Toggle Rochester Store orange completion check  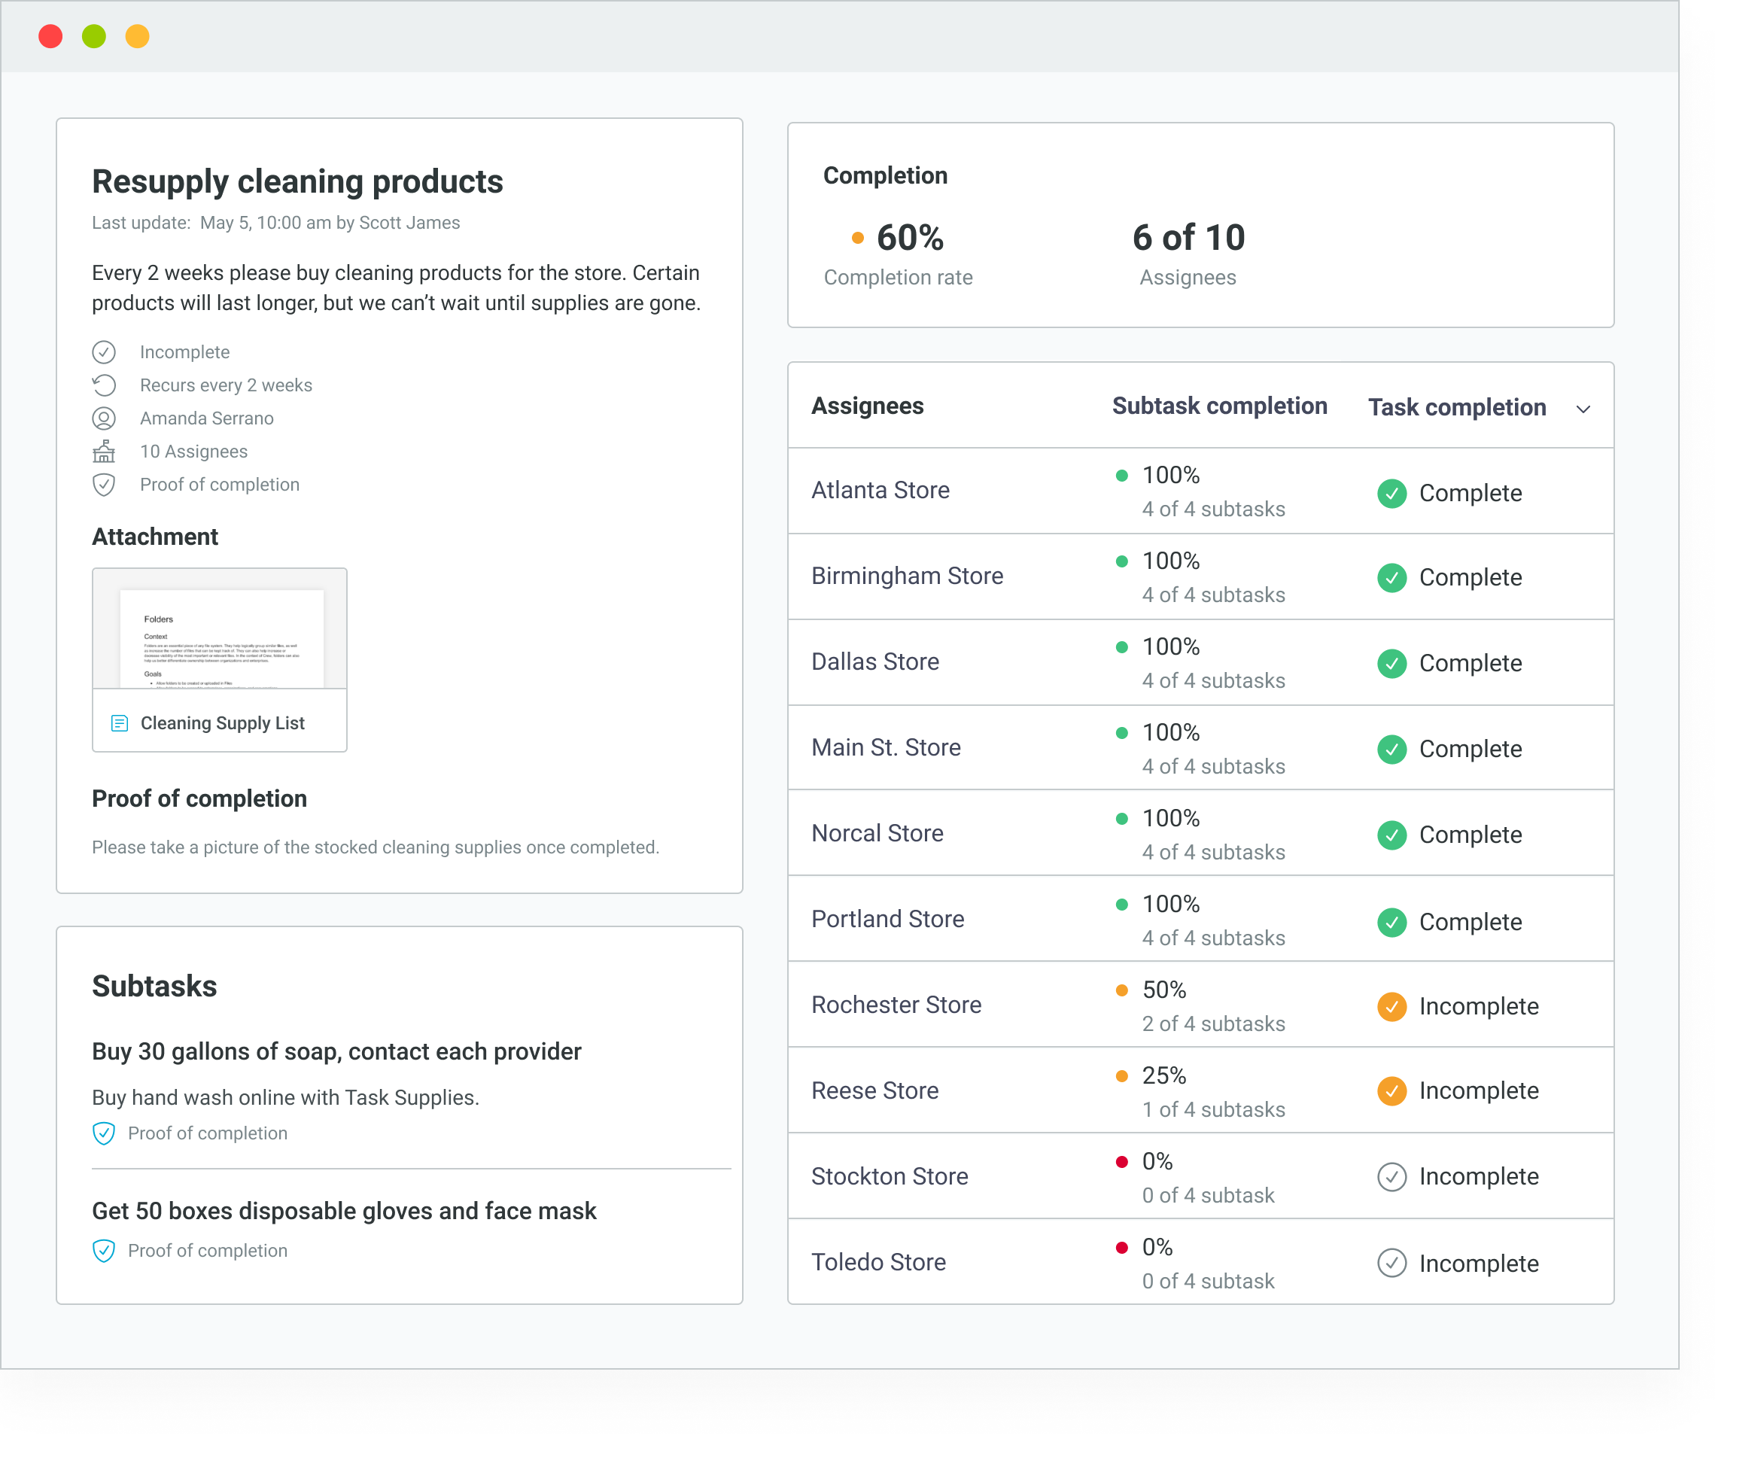pos(1392,1006)
